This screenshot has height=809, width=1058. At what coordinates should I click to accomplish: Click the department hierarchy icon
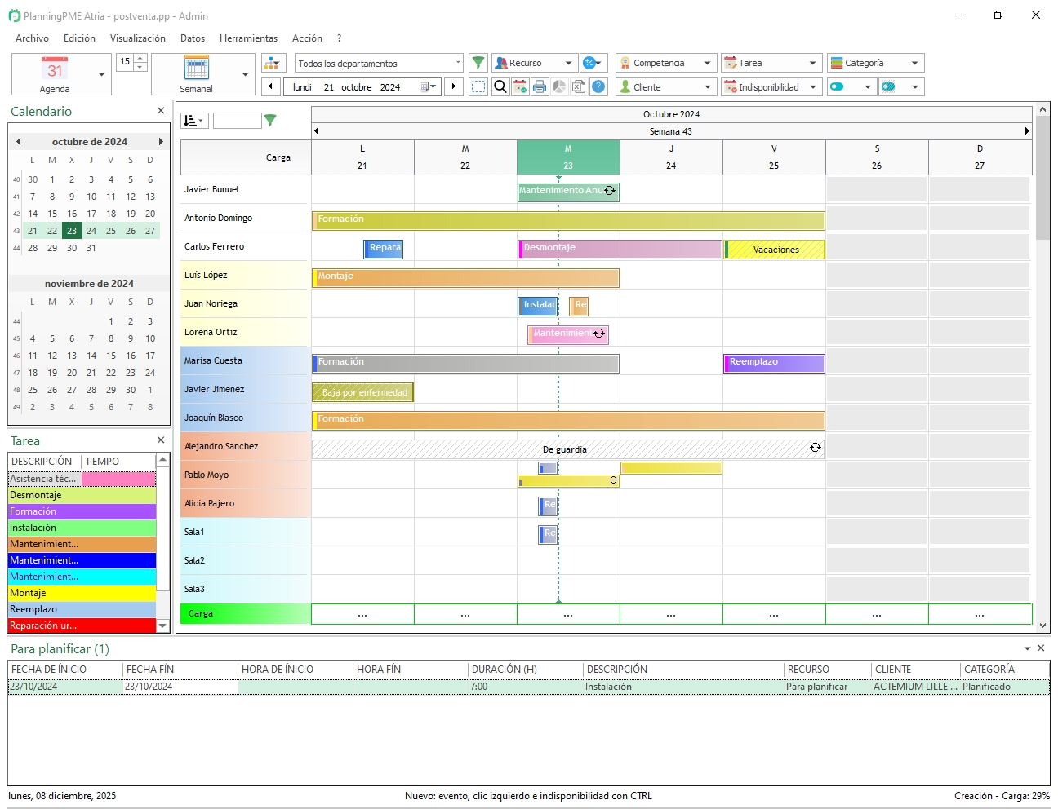[x=273, y=63]
